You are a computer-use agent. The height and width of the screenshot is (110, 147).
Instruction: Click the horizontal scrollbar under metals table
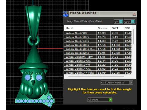(96, 77)
